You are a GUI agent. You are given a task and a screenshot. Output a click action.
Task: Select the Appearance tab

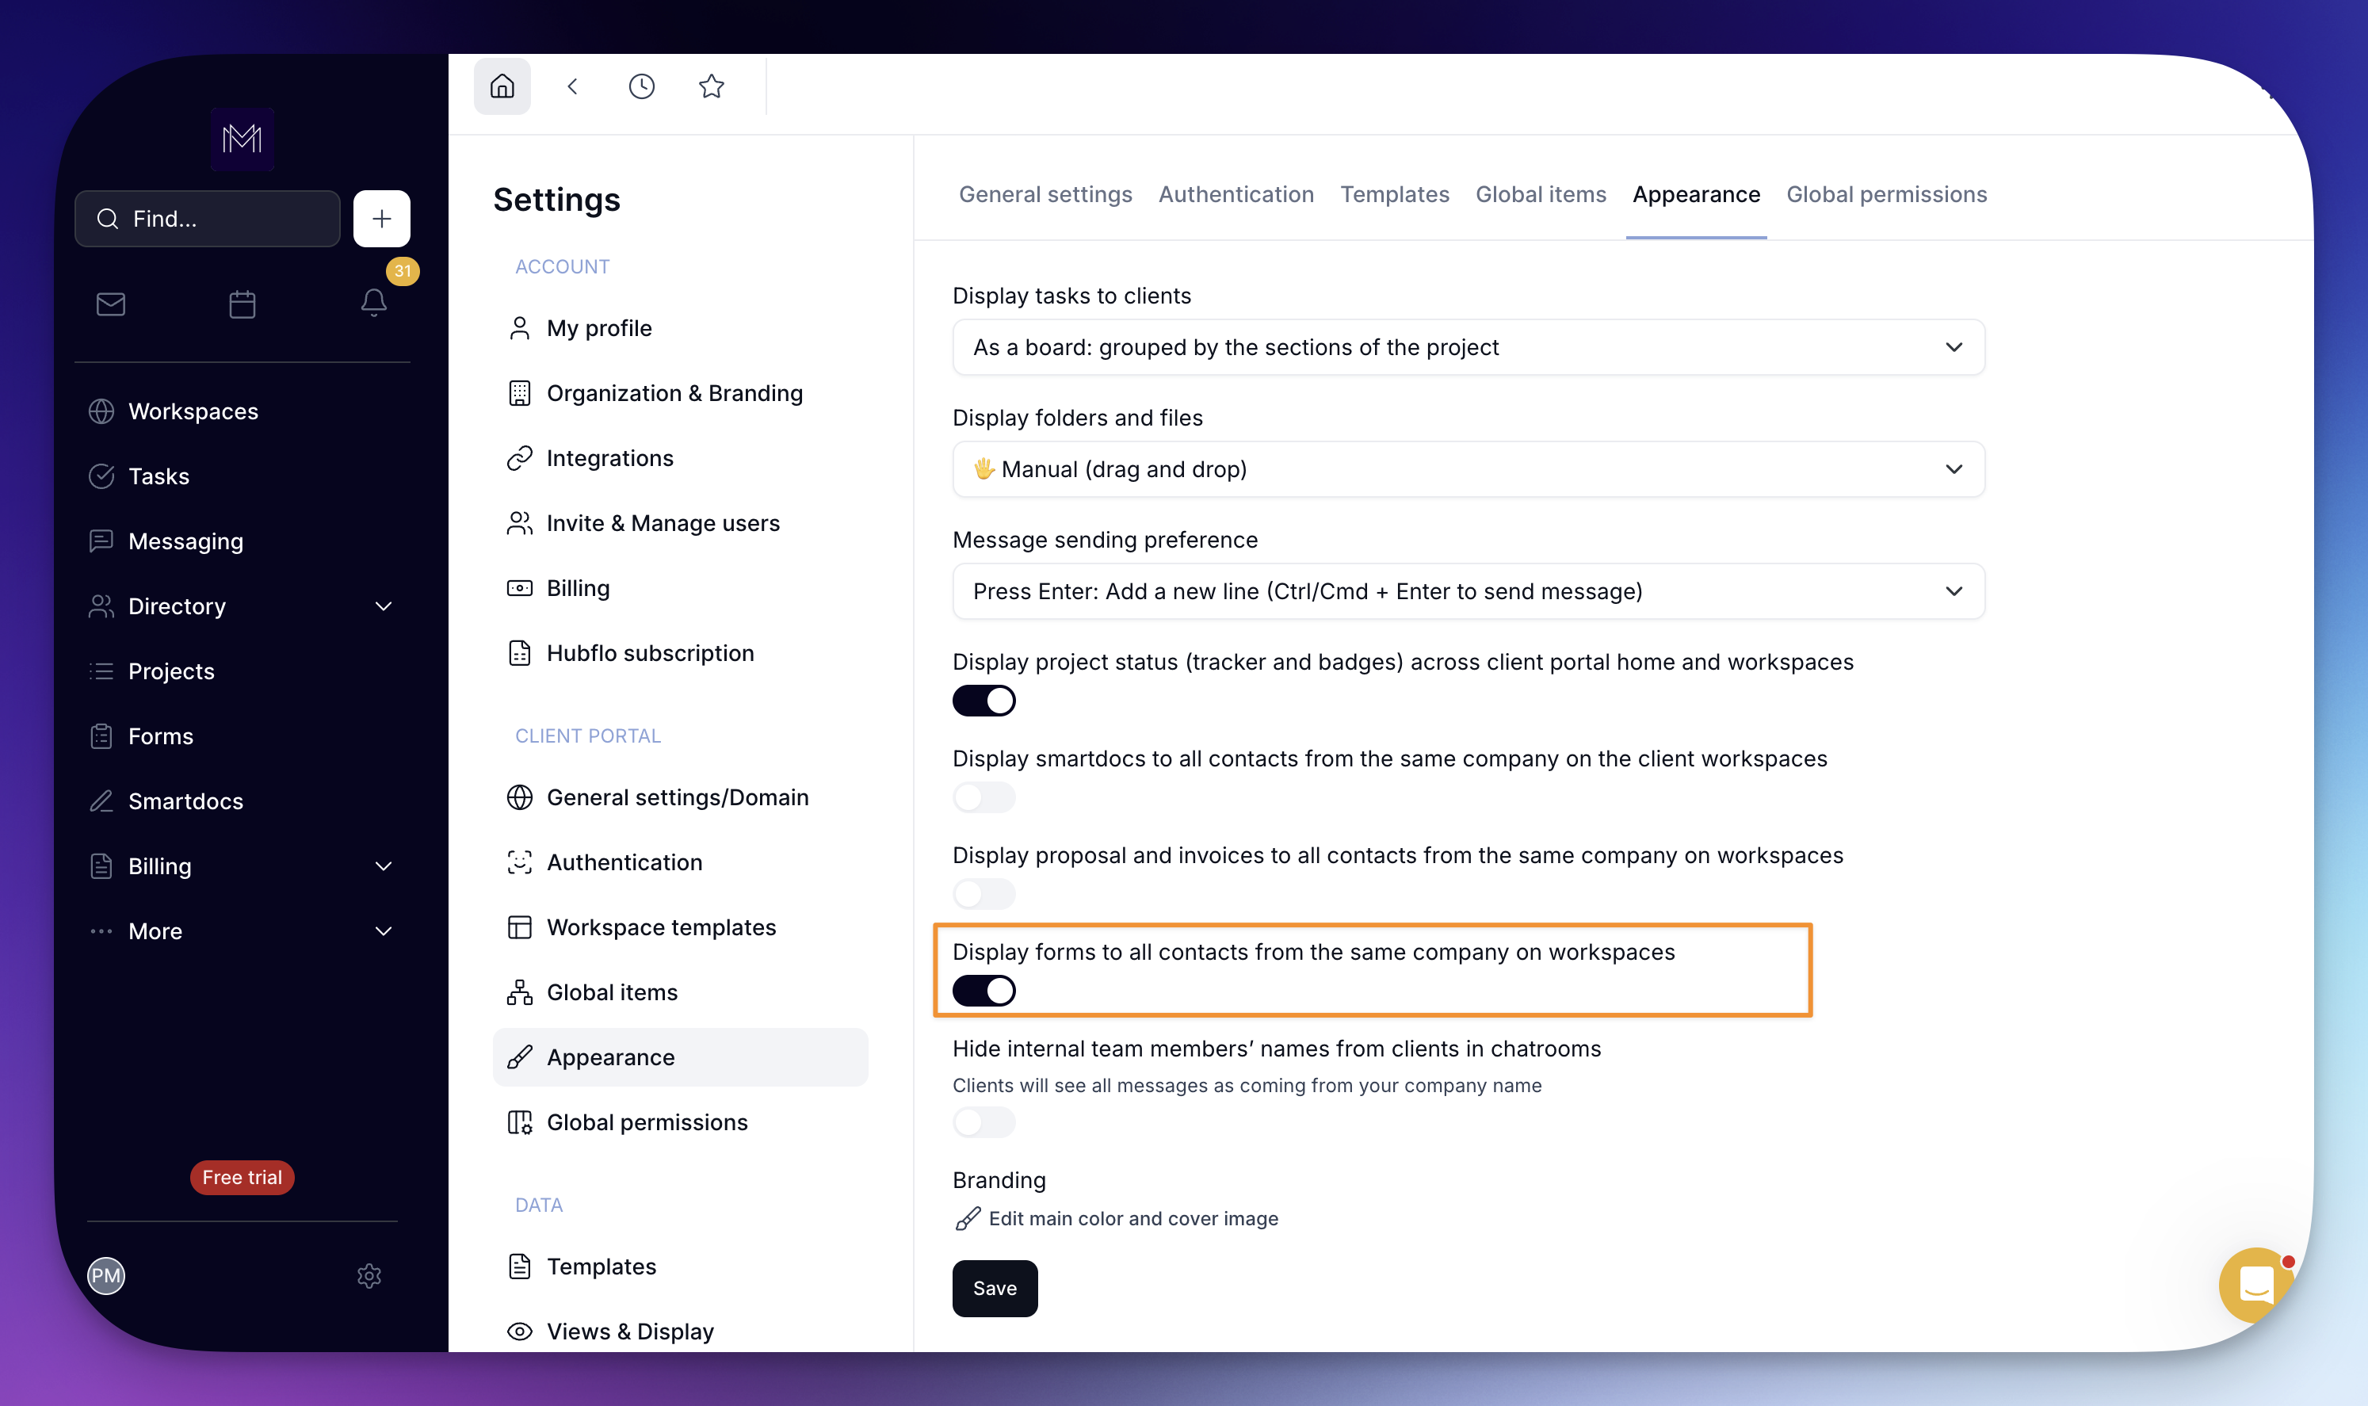[1697, 194]
